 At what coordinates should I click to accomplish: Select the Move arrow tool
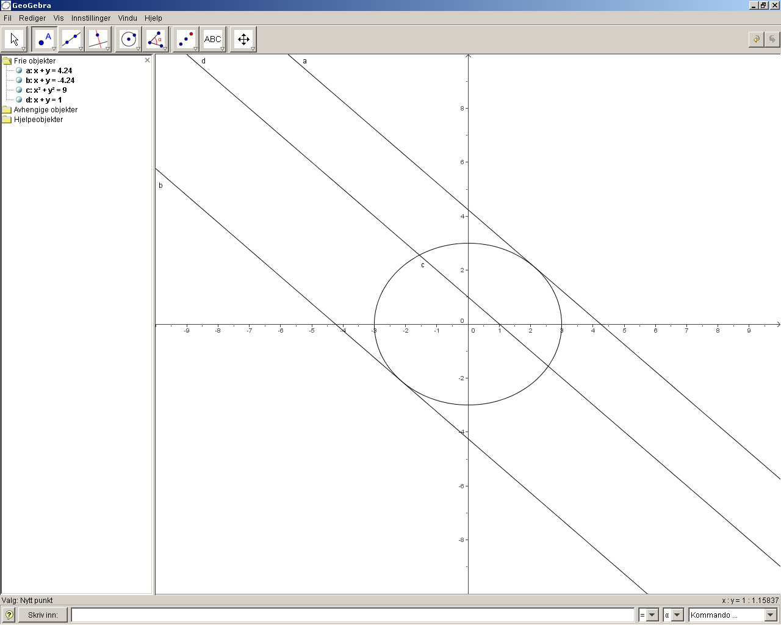(x=14, y=40)
